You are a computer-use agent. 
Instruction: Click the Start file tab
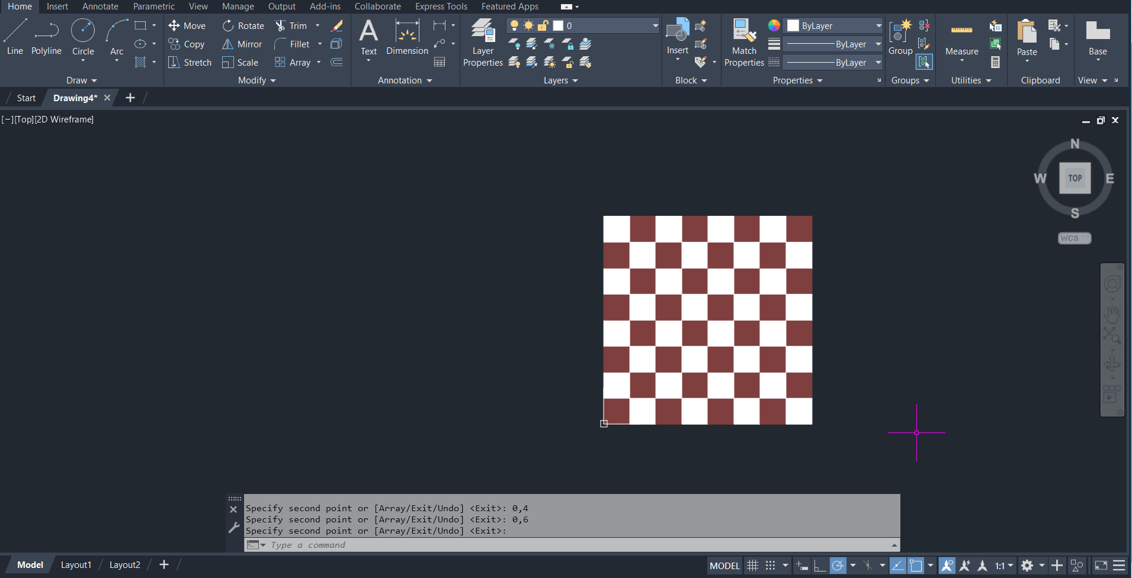coord(26,98)
